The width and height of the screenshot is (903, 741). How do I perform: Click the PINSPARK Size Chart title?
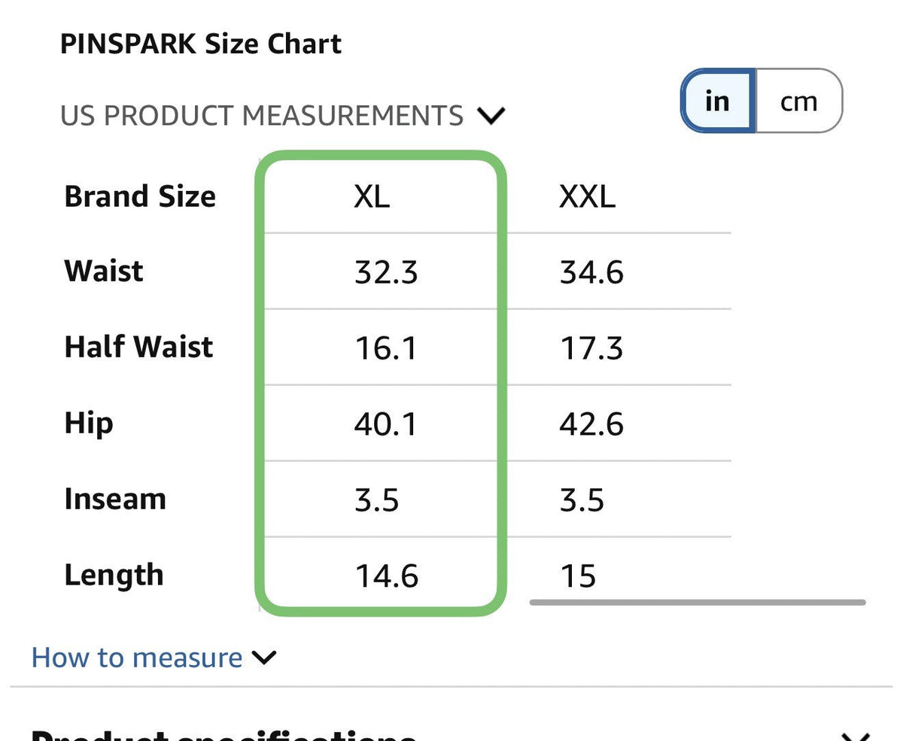[x=201, y=44]
